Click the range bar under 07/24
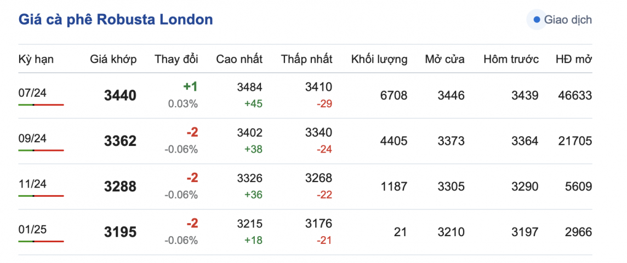This screenshot has height=263, width=627. (x=41, y=104)
